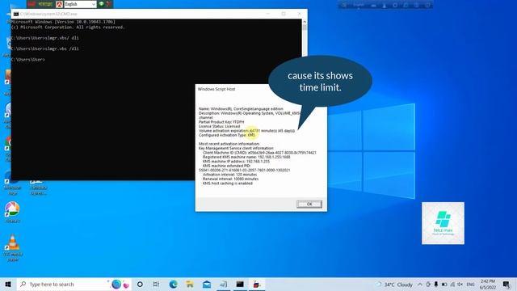Check battery status tray icon
This screenshot has height=291, width=517.
click(x=444, y=285)
